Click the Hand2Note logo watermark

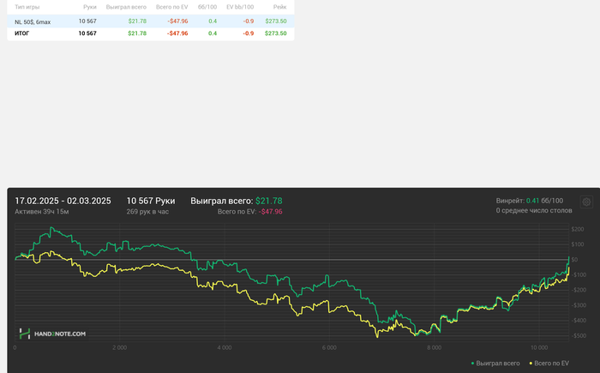pos(53,334)
